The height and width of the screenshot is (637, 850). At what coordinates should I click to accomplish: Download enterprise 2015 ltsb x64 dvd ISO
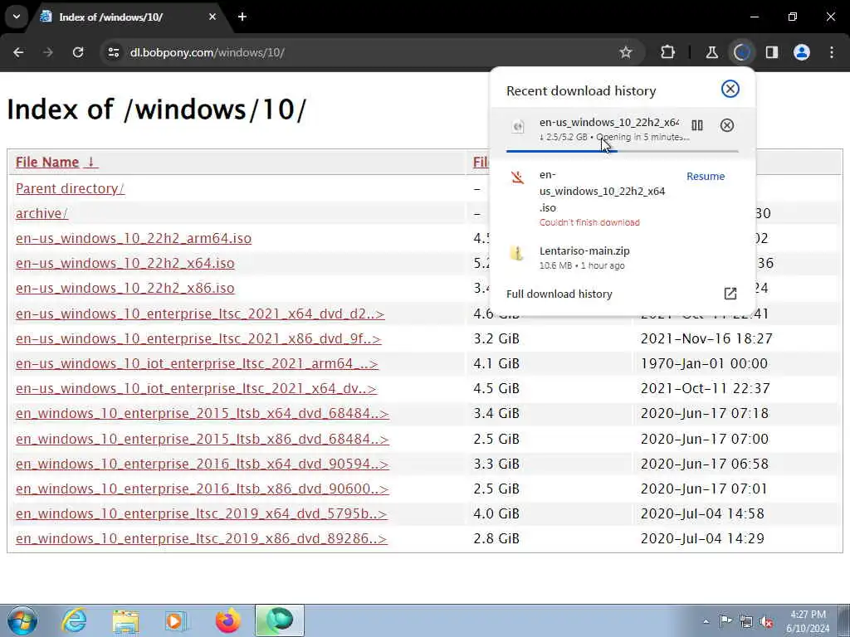click(203, 413)
